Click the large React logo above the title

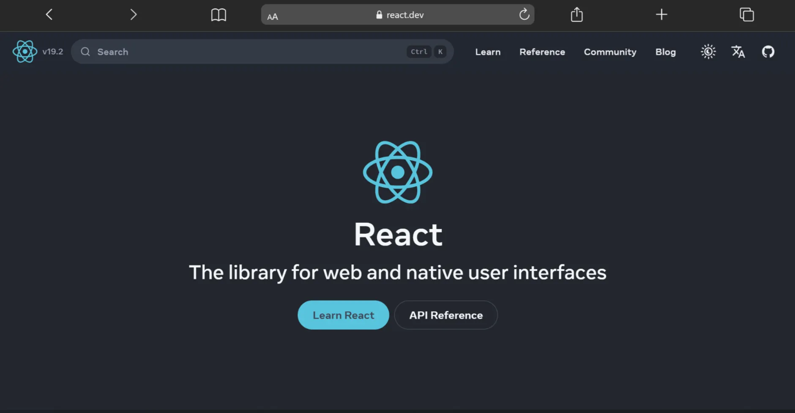[x=397, y=172]
